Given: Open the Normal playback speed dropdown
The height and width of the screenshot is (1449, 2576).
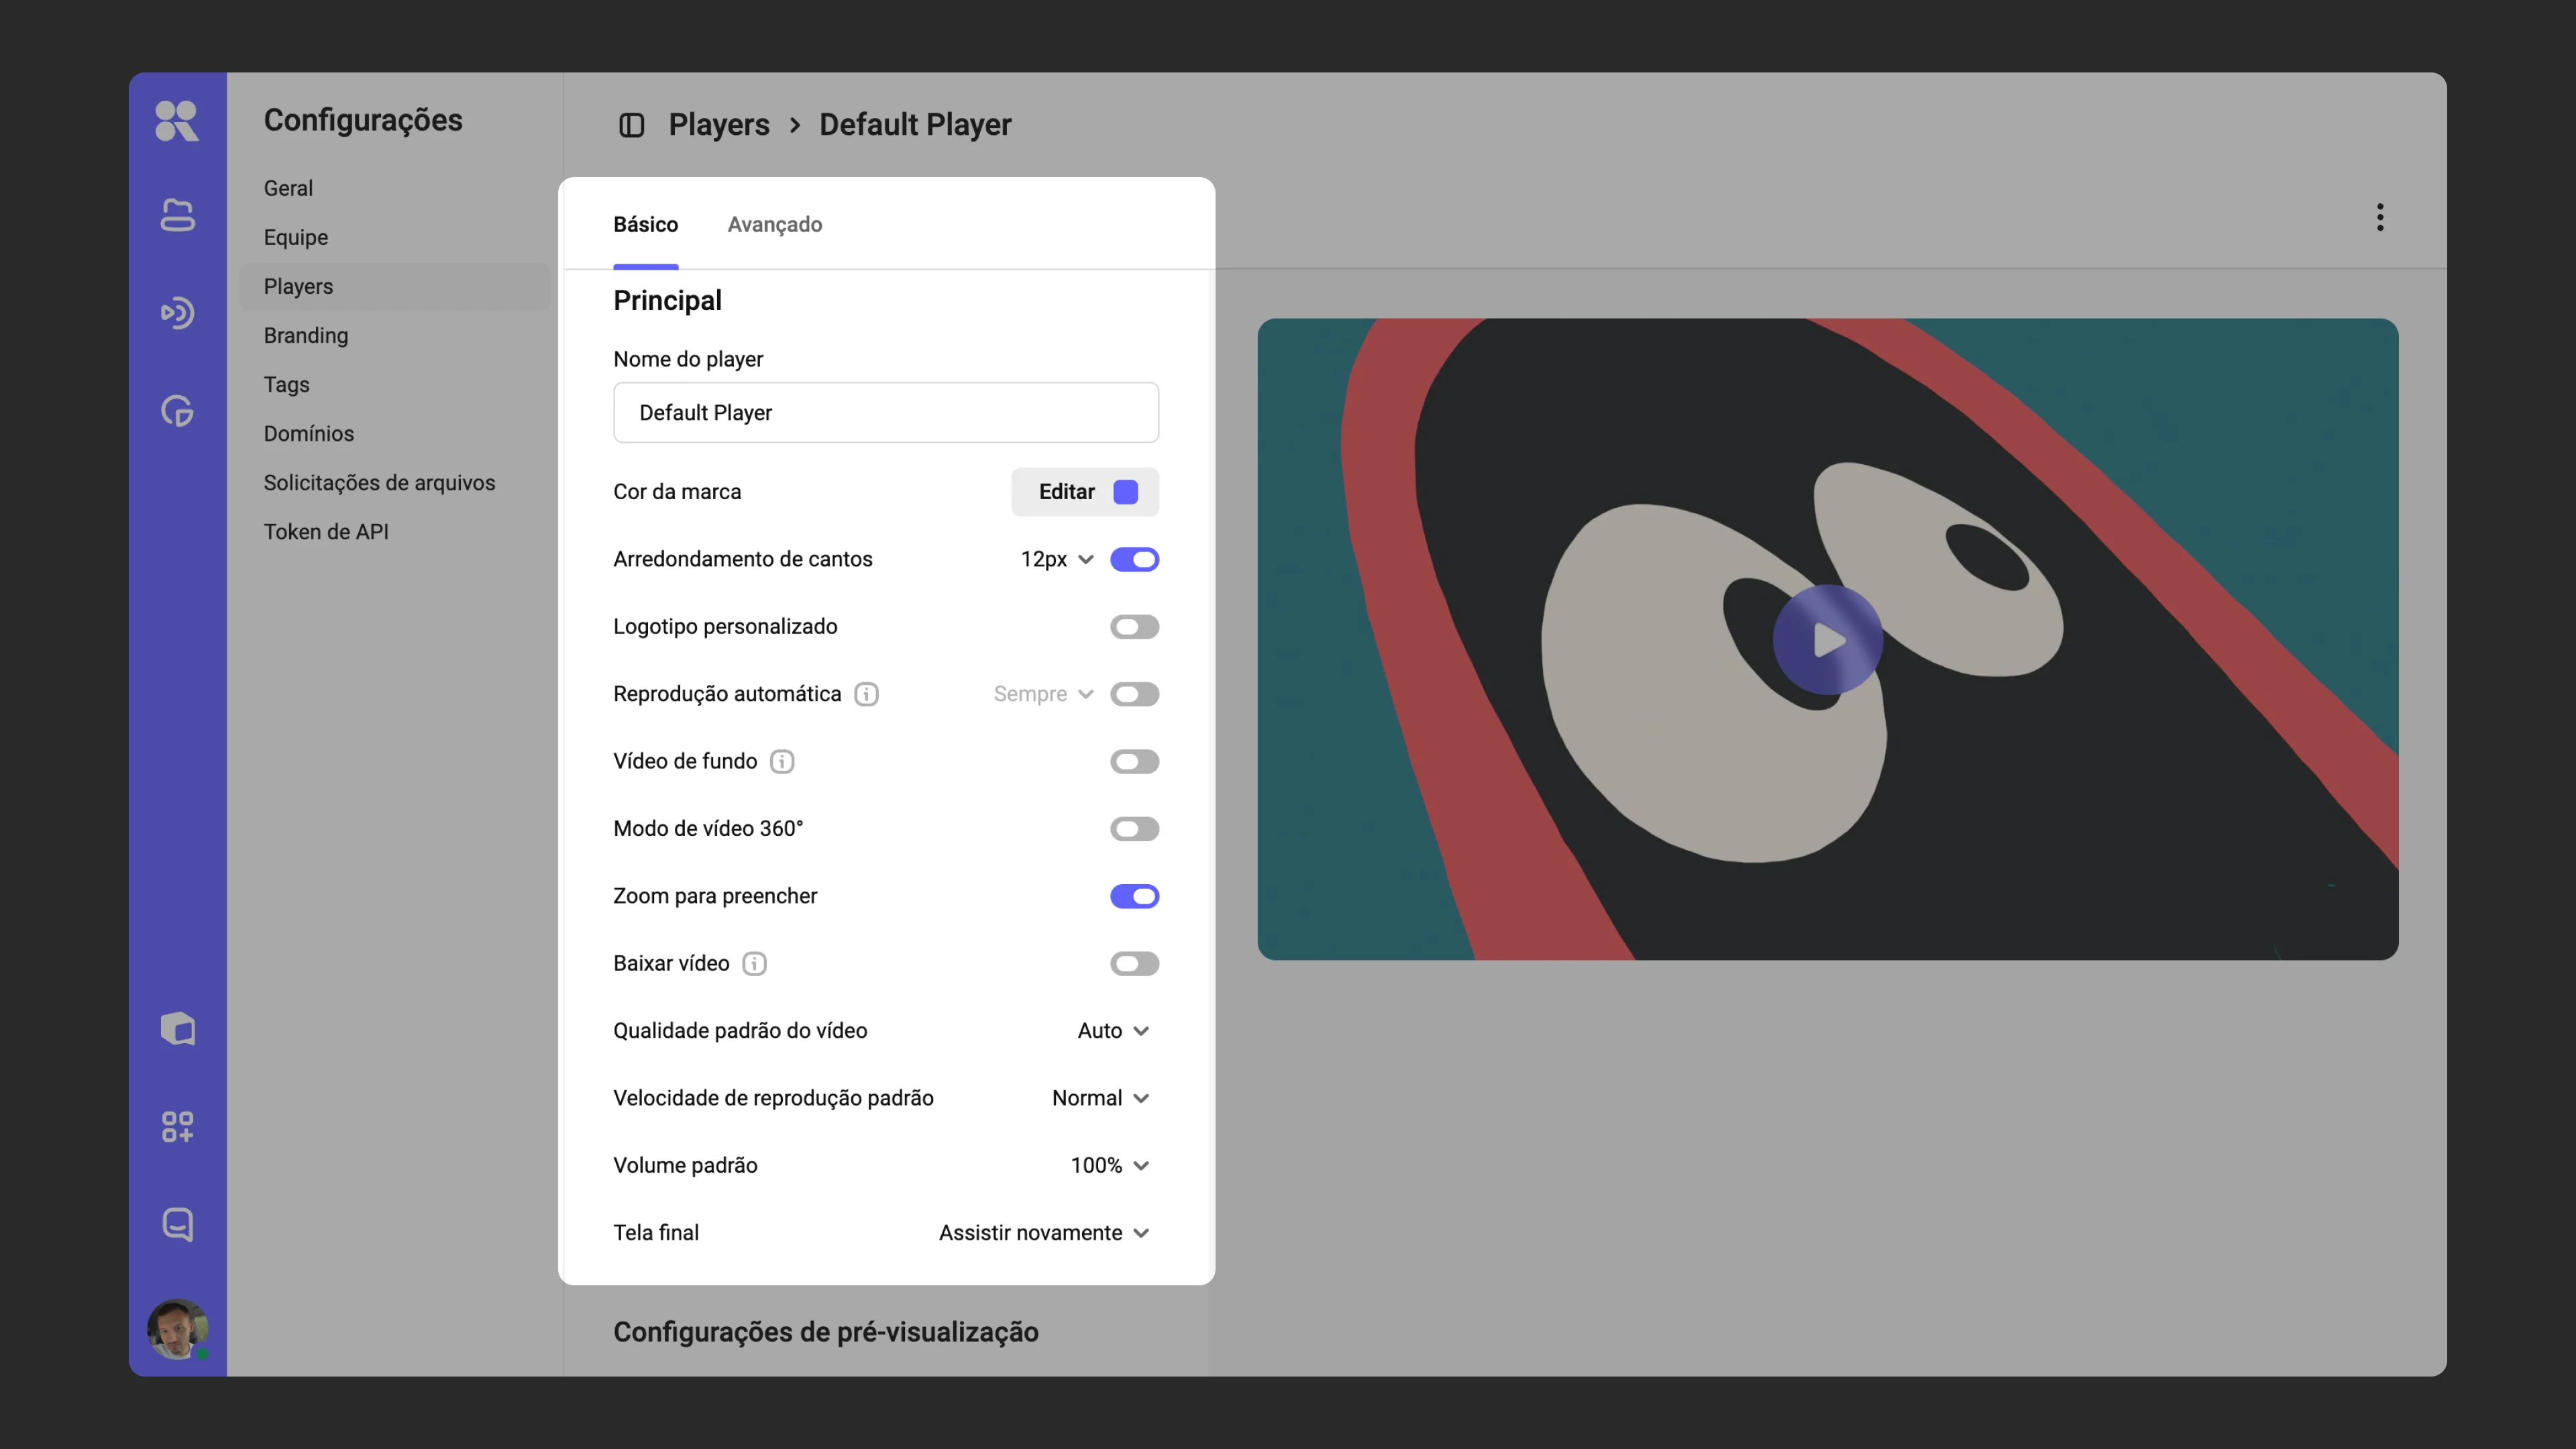Looking at the screenshot, I should click(1100, 1098).
